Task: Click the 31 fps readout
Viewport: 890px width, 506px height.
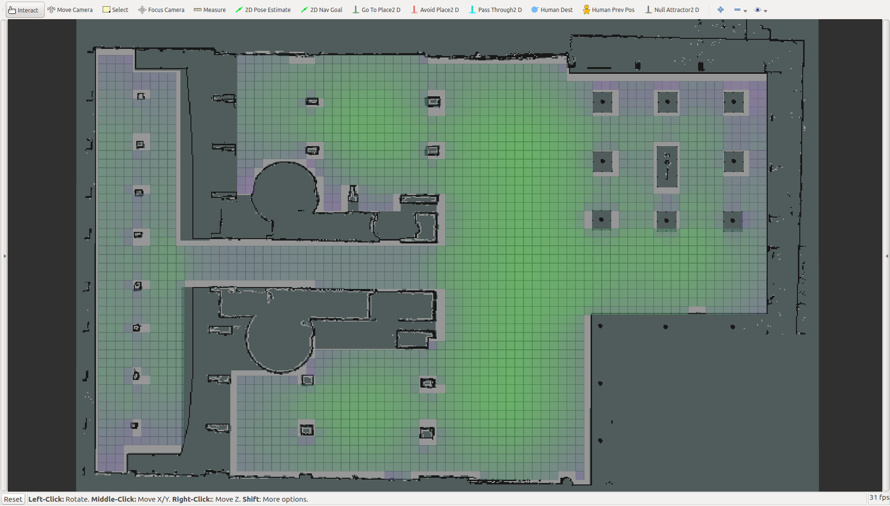Action: [879, 498]
